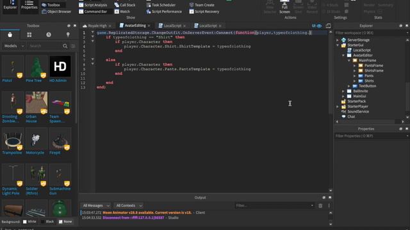Viewport: 410px width, 230px height.
Task: Click the detach editor window icon
Action: point(328,26)
